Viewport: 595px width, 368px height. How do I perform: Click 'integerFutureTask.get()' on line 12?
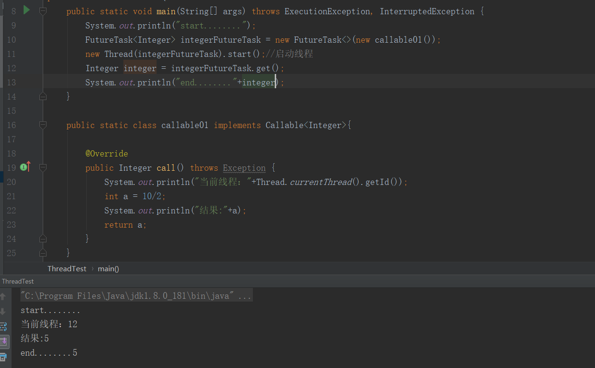[225, 68]
